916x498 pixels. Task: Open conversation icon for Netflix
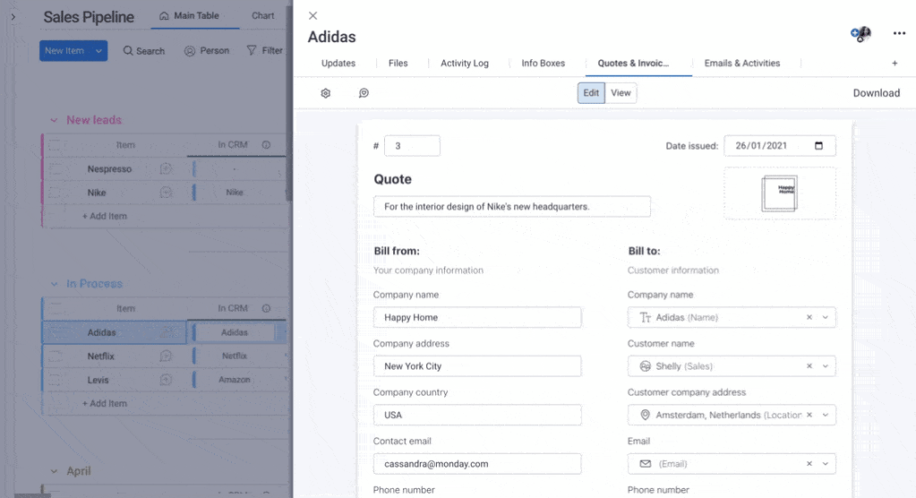click(166, 356)
